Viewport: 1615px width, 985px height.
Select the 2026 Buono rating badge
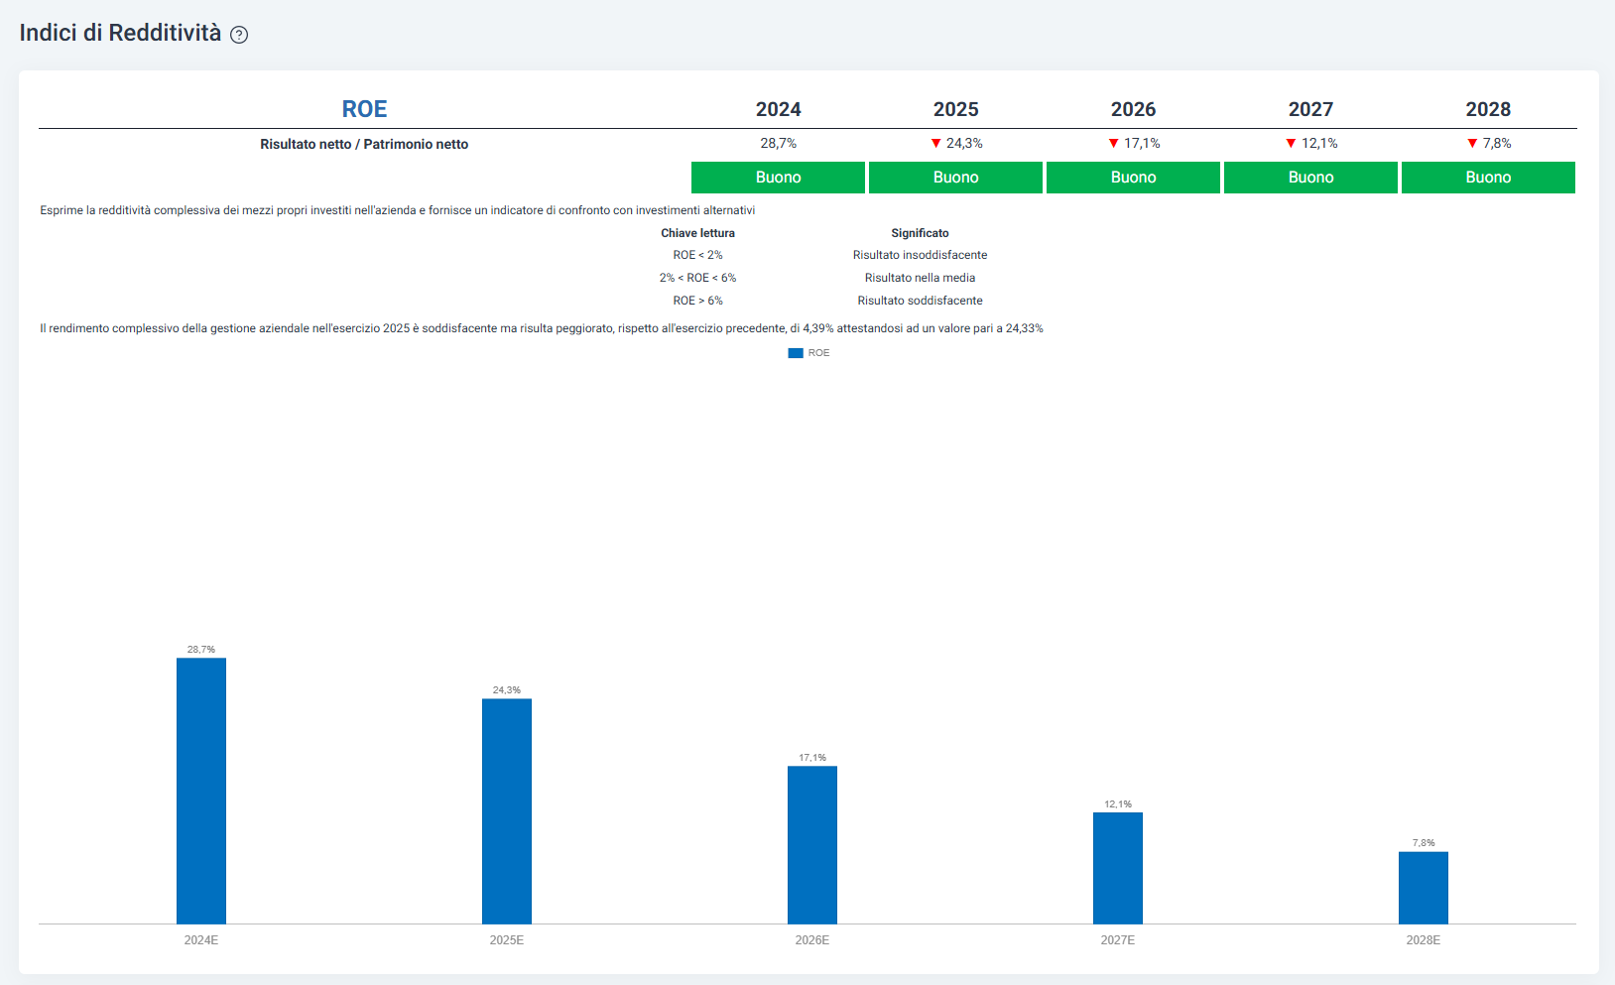(1133, 178)
